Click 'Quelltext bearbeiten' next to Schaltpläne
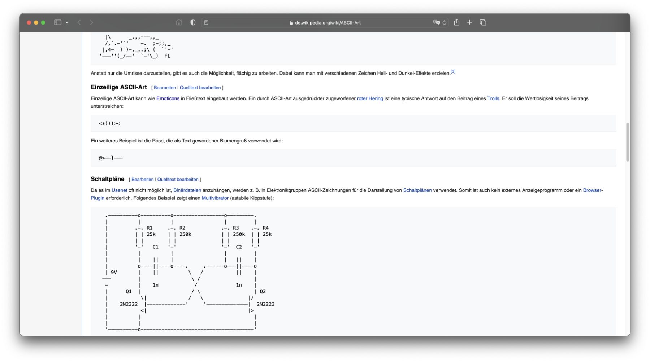This screenshot has height=362, width=650. (x=178, y=180)
